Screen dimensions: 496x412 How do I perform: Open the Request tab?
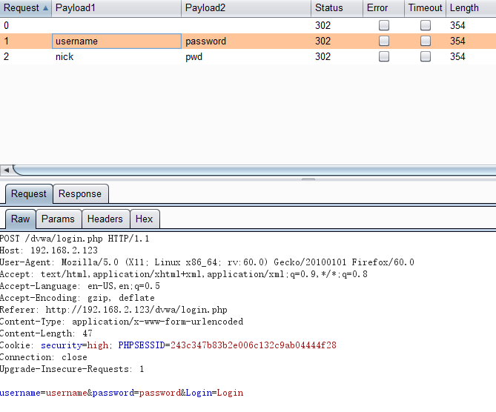click(29, 194)
